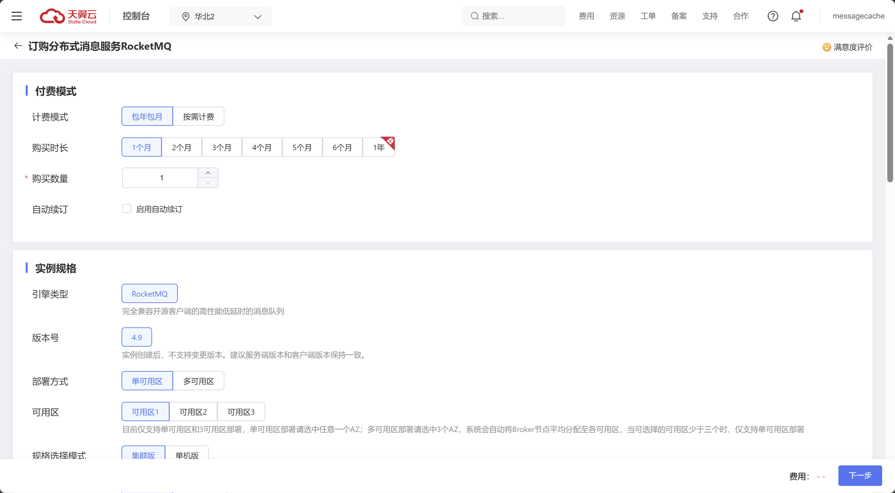895x493 pixels.
Task: Choose 多可用区 deployment option
Action: click(198, 381)
